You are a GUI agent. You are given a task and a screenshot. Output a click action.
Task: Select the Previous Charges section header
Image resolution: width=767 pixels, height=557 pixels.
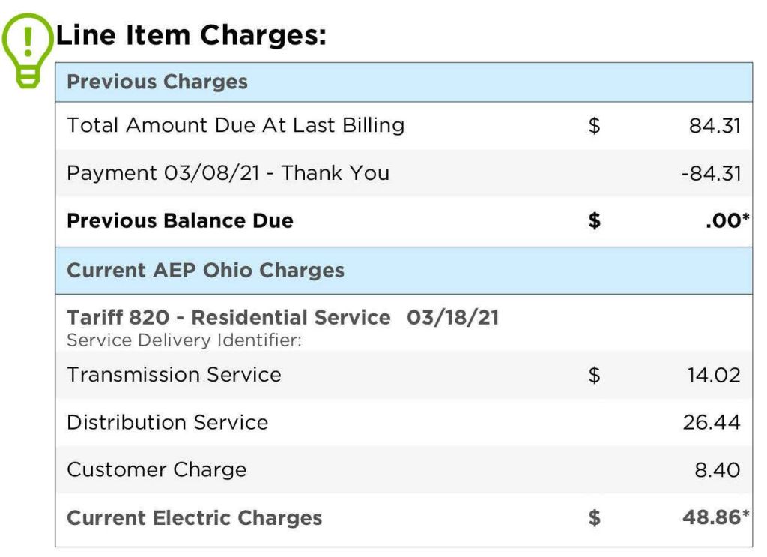click(157, 82)
